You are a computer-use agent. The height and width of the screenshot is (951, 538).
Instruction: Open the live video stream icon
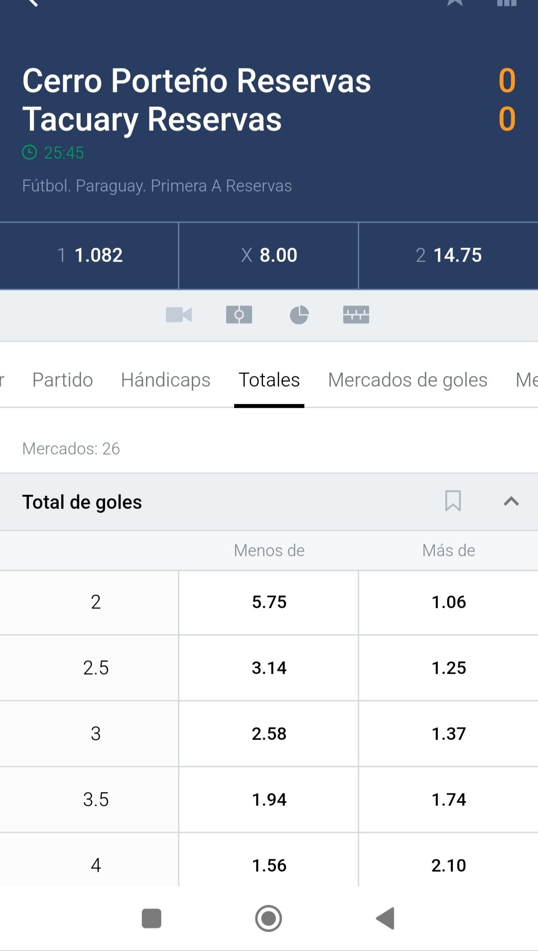pos(179,315)
